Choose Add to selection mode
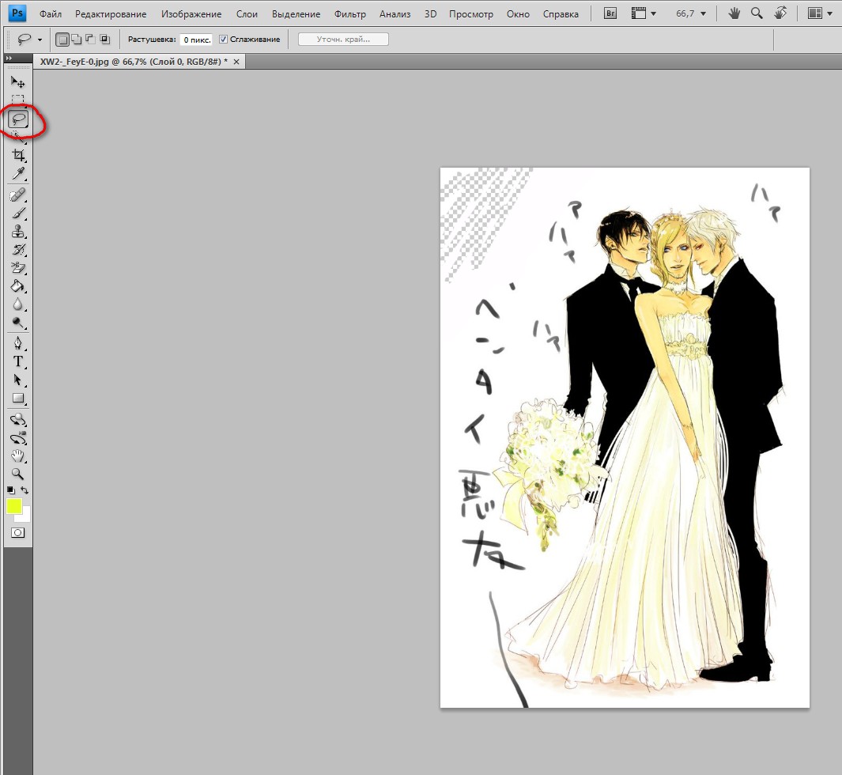This screenshot has height=775, width=842. click(x=77, y=40)
